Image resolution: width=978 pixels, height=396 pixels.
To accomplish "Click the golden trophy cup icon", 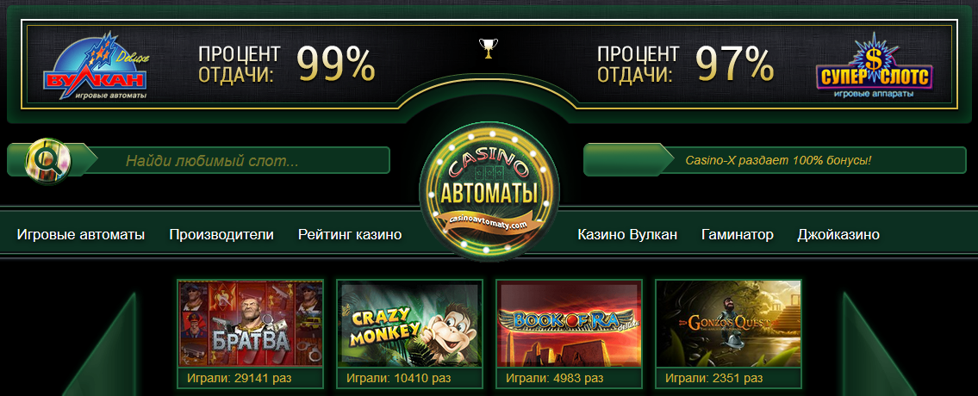I will coord(489,49).
